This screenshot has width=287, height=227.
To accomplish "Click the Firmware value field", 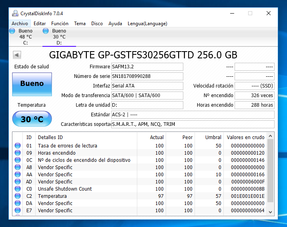I will coord(147,67).
